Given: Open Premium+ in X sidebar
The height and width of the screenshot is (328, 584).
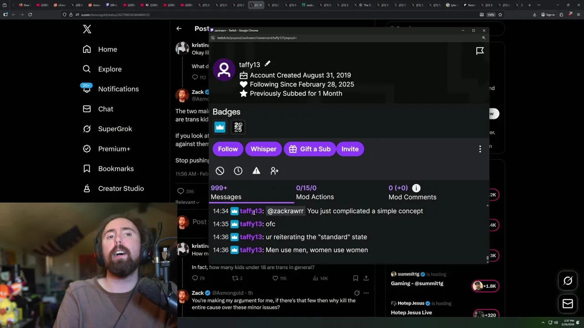Looking at the screenshot, I should click(106, 149).
